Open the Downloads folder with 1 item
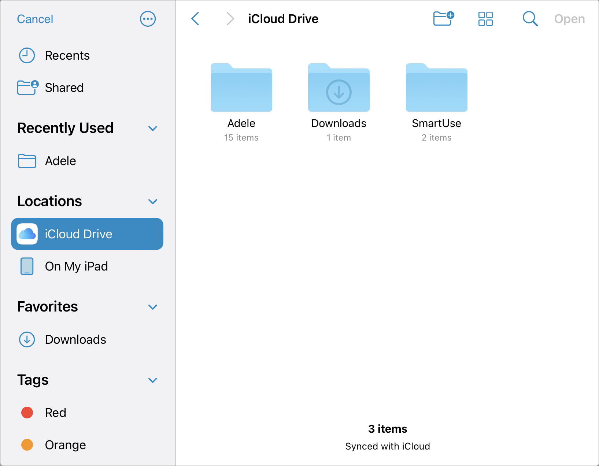This screenshot has height=466, width=599. [339, 102]
